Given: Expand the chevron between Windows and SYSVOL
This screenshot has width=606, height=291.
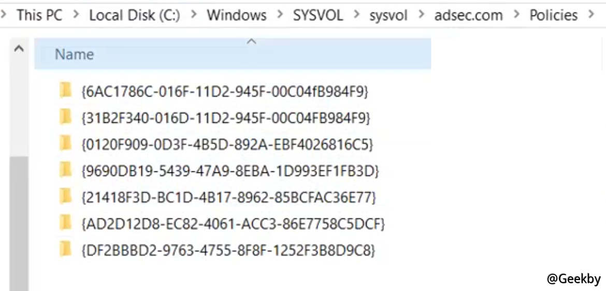Looking at the screenshot, I should pos(280,15).
